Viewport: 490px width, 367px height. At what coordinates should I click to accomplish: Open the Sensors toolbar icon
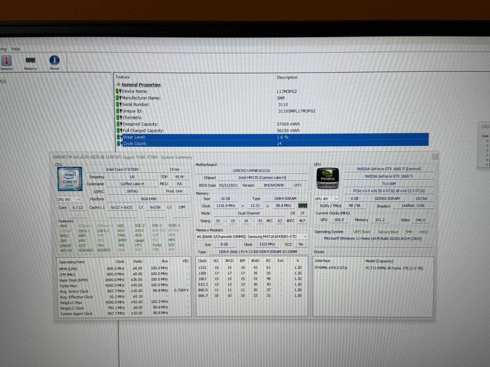point(6,62)
